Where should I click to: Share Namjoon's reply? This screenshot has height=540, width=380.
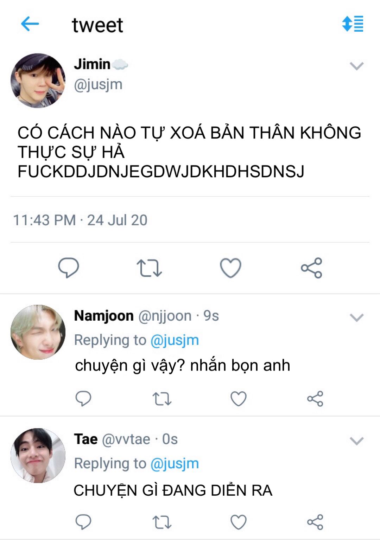(x=315, y=399)
